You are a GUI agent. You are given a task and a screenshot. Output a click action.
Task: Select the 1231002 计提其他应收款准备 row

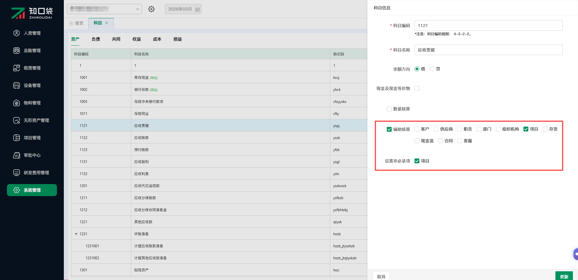click(219, 258)
